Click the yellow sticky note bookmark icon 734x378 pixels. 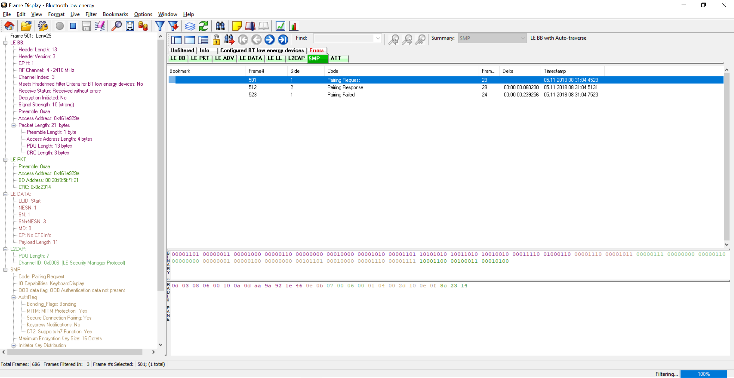[x=237, y=26]
